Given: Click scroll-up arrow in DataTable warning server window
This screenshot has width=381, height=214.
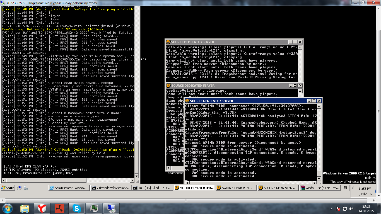Looking at the screenshot, I should [x=300, y=47].
